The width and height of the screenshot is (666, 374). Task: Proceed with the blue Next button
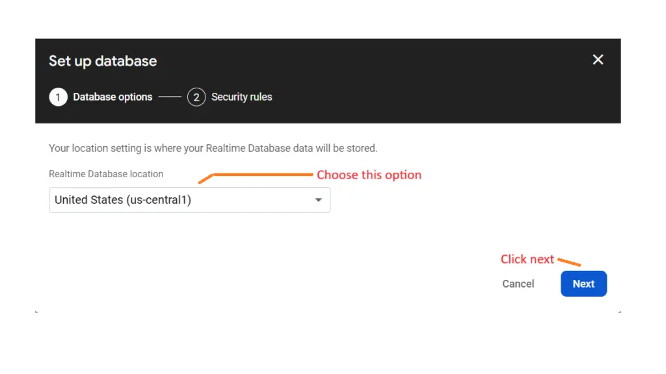pyautogui.click(x=583, y=284)
